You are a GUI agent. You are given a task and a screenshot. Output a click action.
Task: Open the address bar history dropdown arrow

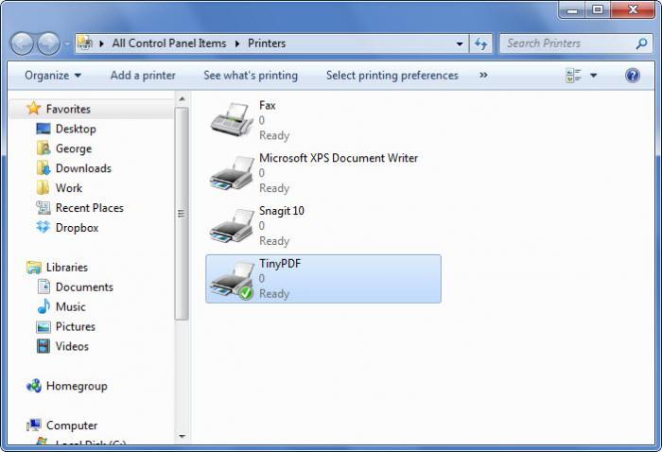460,43
